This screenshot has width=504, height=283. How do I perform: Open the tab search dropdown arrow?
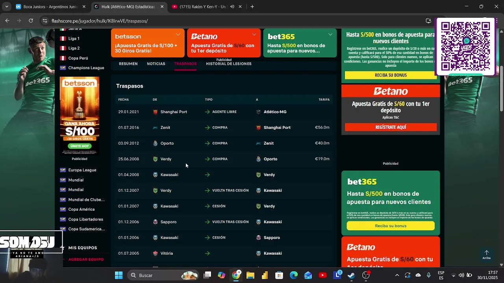coord(7,7)
